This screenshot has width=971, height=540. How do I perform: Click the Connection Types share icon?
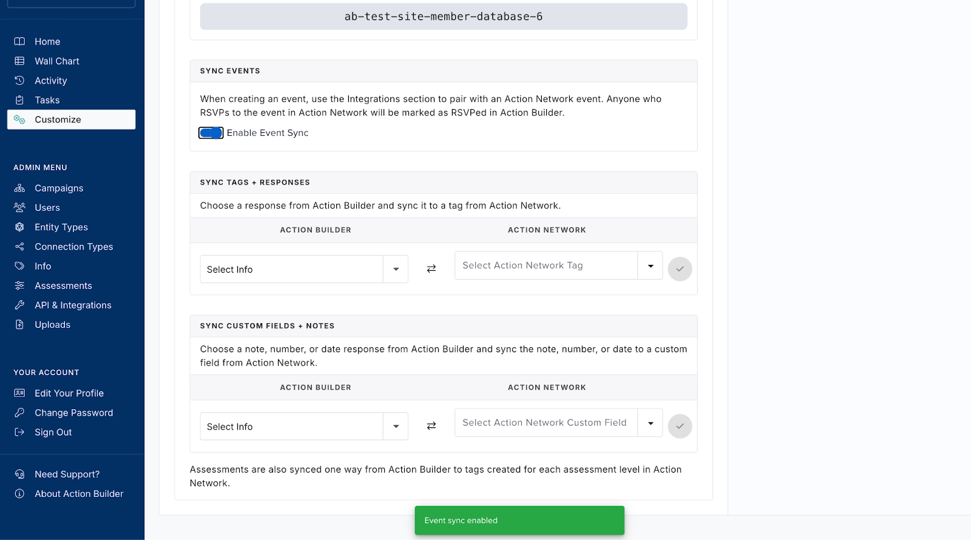click(x=19, y=247)
